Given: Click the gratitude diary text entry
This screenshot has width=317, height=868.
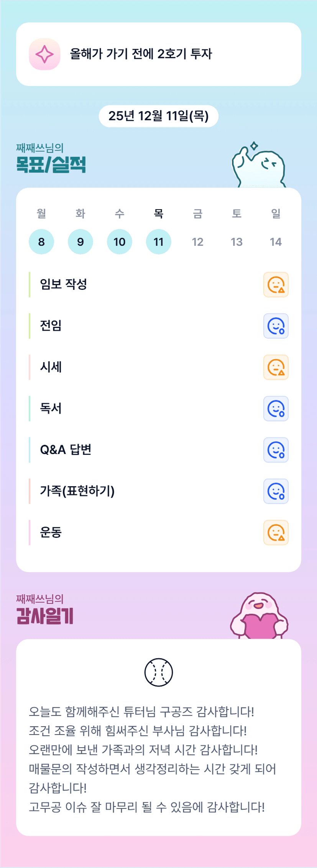Looking at the screenshot, I should (153, 759).
